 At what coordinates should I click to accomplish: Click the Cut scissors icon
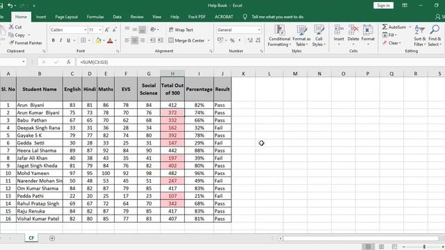click(11, 27)
